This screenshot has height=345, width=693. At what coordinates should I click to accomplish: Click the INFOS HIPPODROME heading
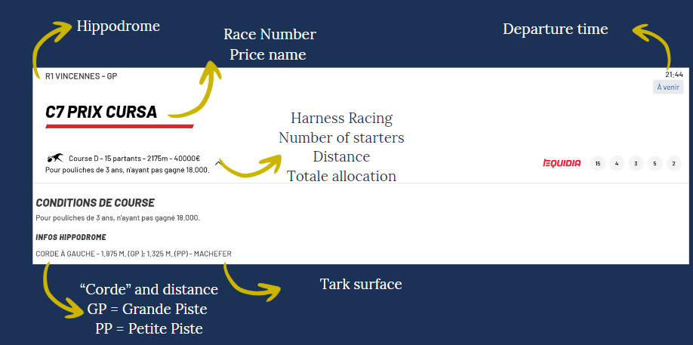pyautogui.click(x=71, y=237)
